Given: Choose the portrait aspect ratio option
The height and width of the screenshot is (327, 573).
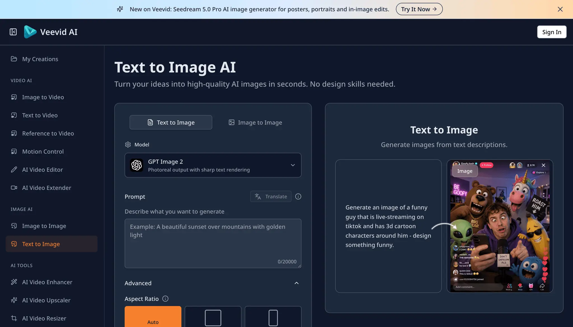Looking at the screenshot, I should [273, 317].
